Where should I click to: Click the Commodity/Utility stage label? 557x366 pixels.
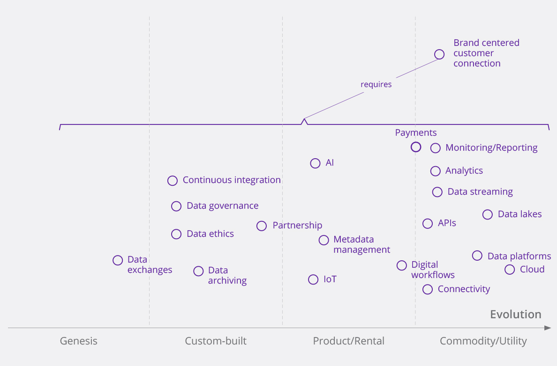483,341
